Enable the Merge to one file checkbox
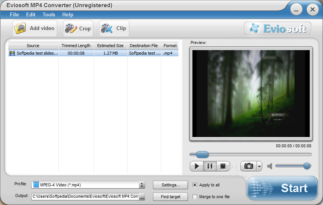 click(x=195, y=197)
